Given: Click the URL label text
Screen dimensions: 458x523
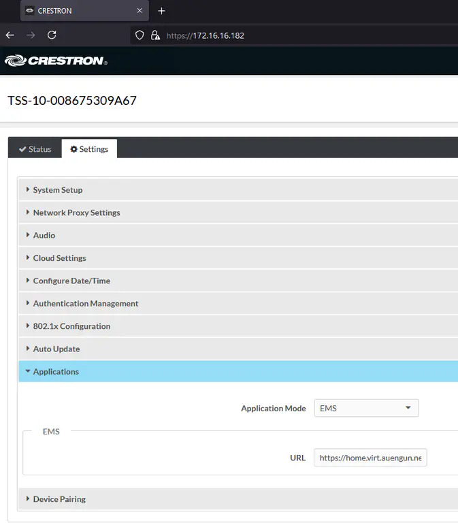Looking at the screenshot, I should click(x=297, y=458).
